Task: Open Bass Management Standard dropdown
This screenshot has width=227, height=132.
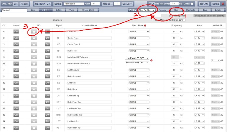Action: tap(180, 20)
